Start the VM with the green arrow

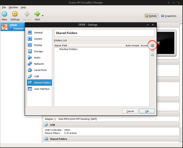pos(37,16)
